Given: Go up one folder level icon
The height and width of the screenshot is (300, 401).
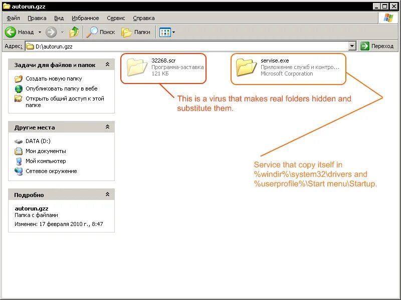Looking at the screenshot, I should [x=74, y=32].
